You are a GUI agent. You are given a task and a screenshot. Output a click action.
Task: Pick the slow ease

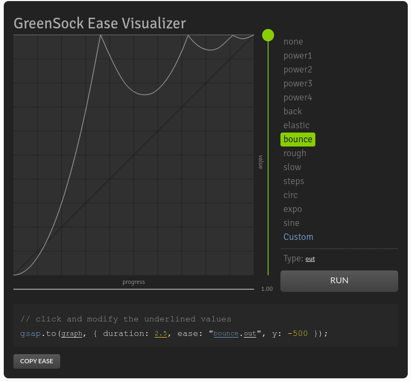[x=292, y=167]
